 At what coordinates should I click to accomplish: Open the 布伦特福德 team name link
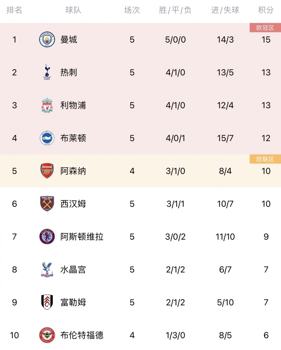[82, 335]
